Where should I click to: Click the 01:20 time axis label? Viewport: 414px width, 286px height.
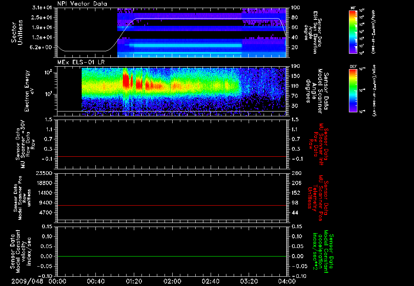point(134,281)
